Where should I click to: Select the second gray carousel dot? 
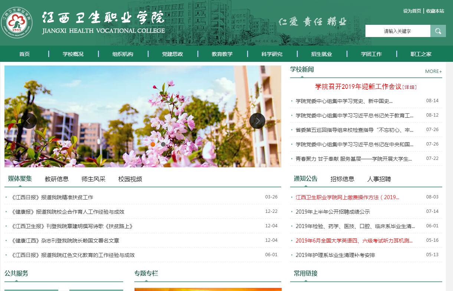point(163,144)
